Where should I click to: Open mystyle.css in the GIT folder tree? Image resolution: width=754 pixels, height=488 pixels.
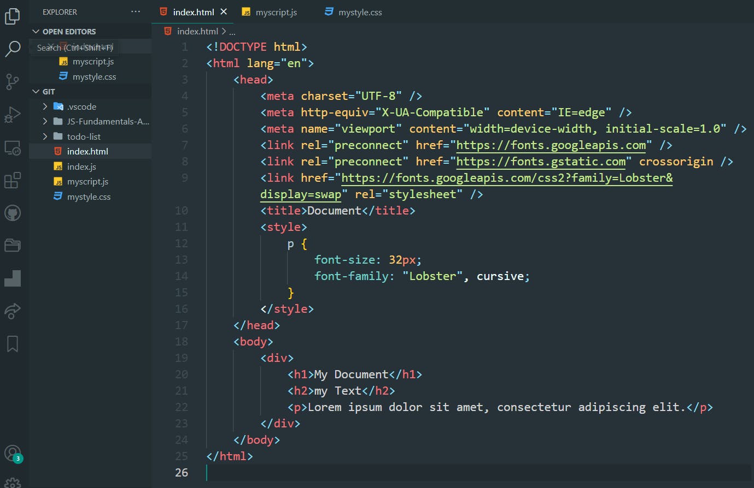point(89,197)
